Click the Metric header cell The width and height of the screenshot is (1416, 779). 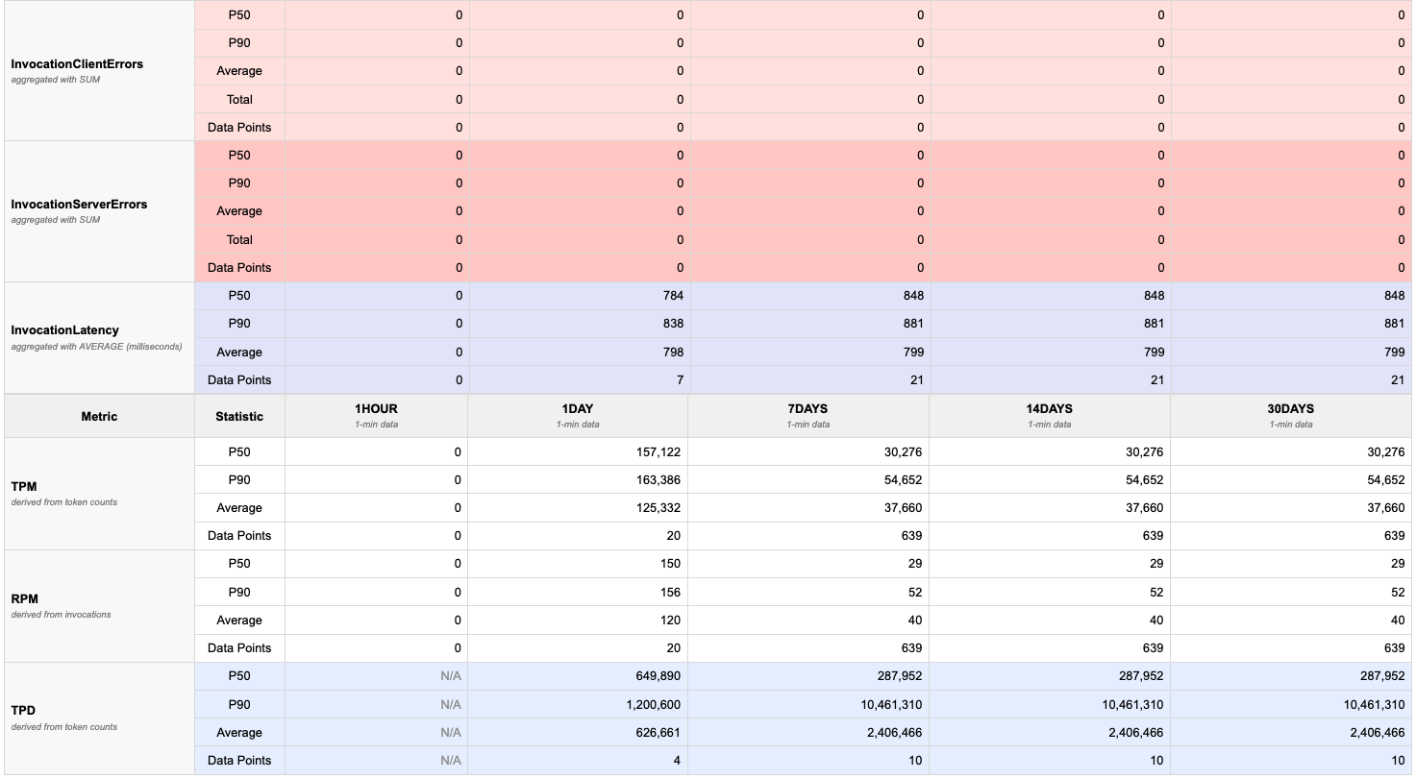pos(99,417)
